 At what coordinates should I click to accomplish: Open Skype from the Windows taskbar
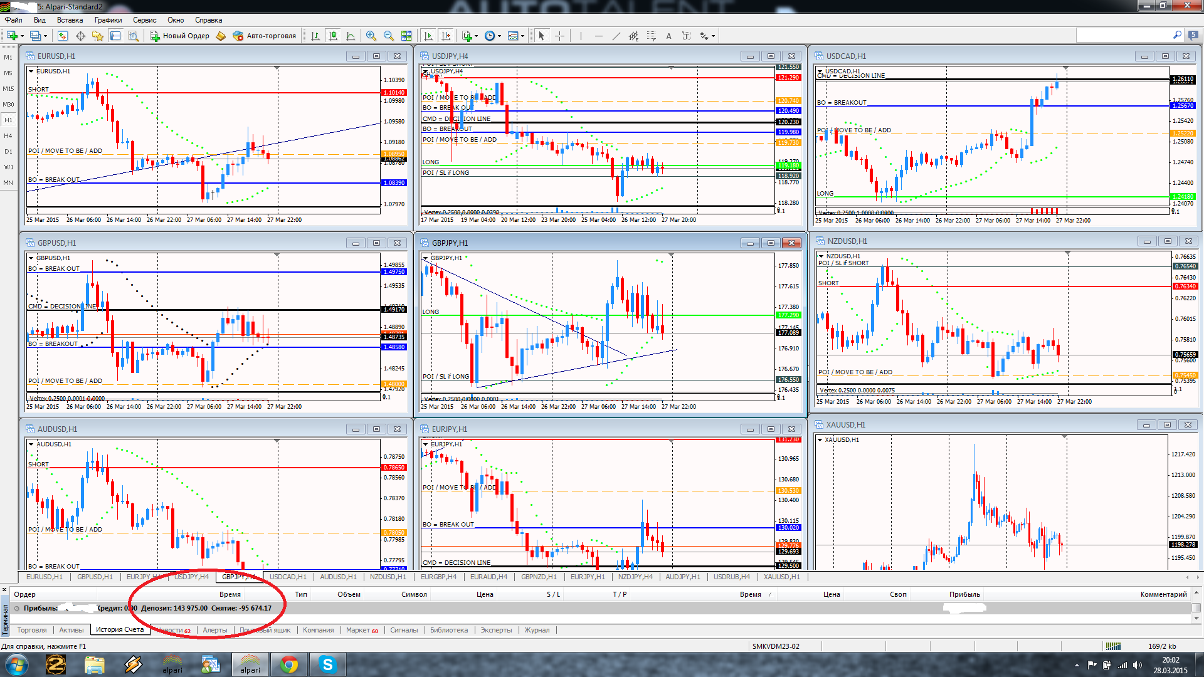click(x=327, y=664)
